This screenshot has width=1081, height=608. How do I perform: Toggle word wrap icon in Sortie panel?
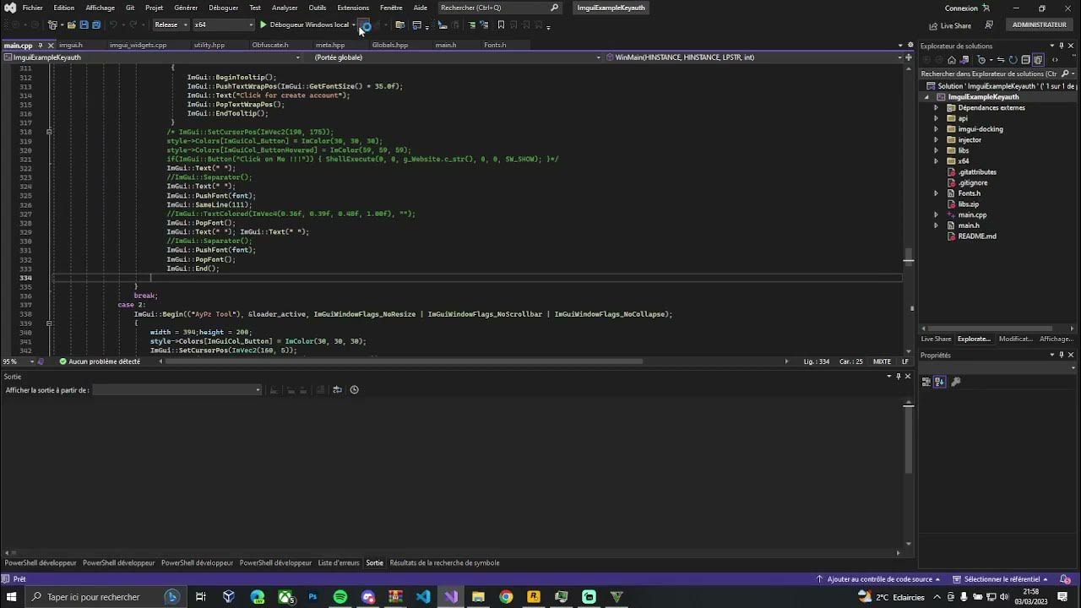point(337,389)
